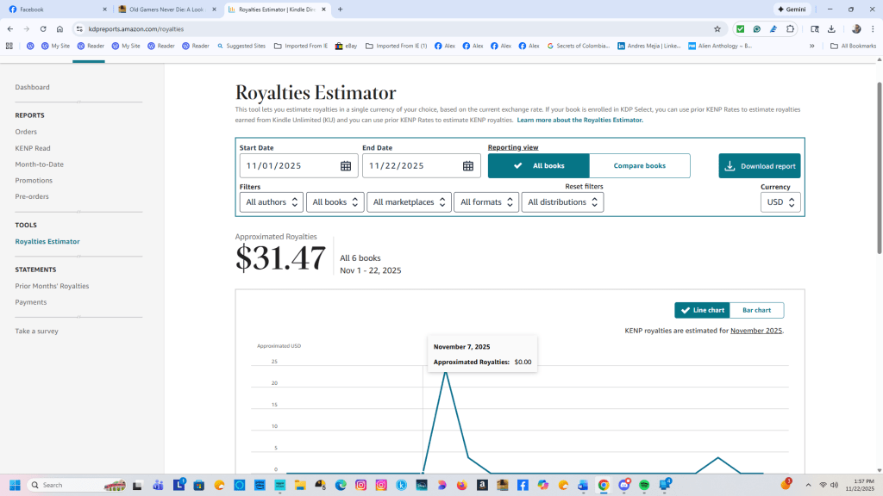883x496 pixels.
Task: Open Chrome's Downloads icon in the toolbar
Action: [830, 28]
